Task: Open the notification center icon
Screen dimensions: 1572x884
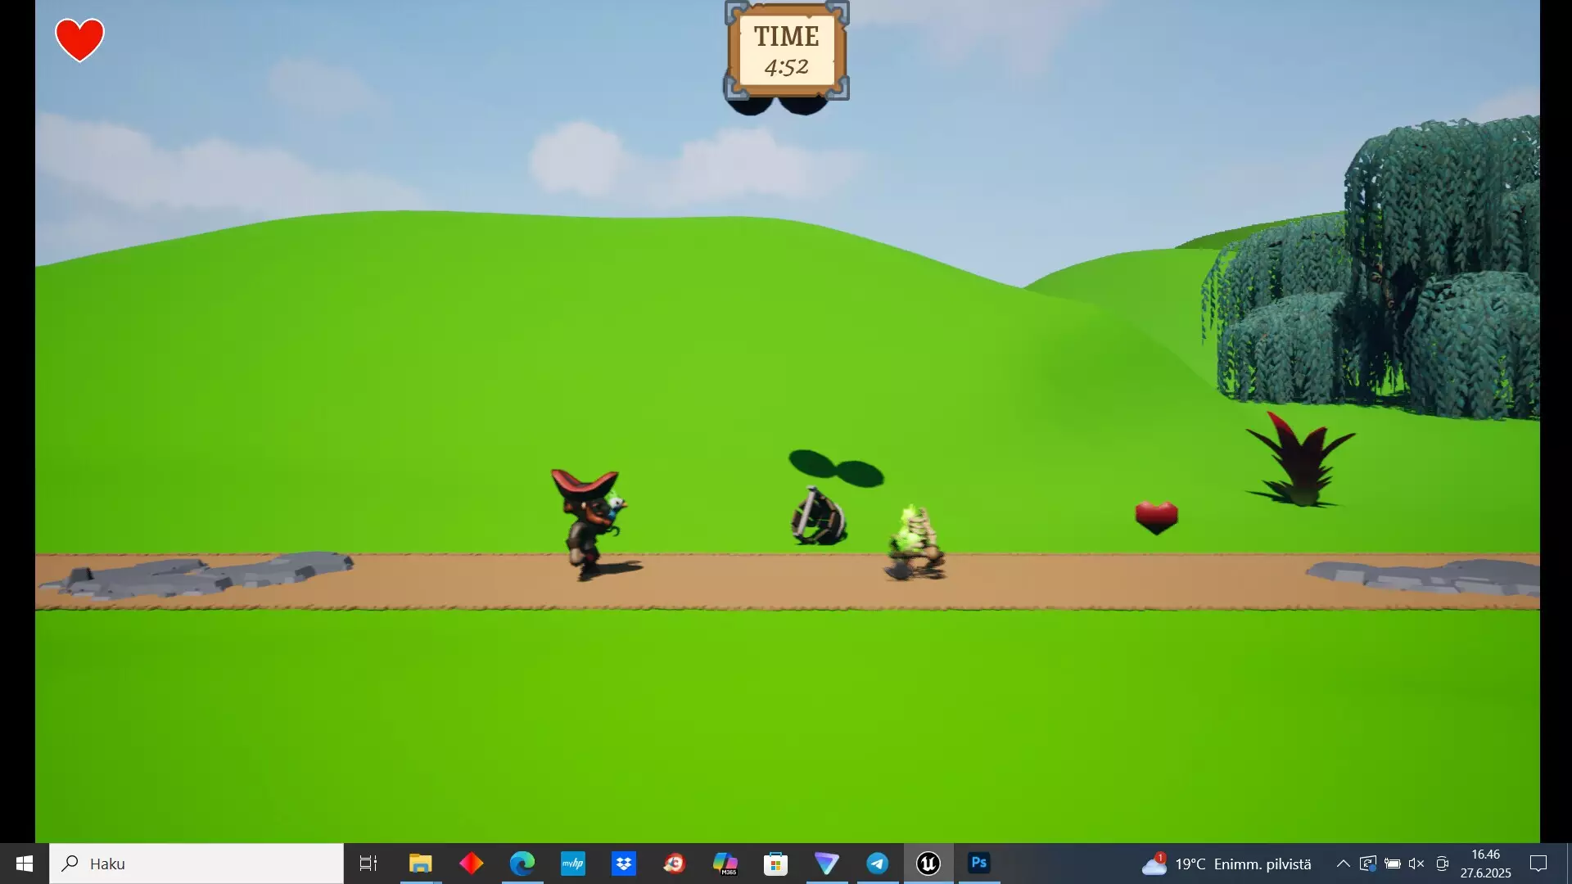Action: (1538, 864)
